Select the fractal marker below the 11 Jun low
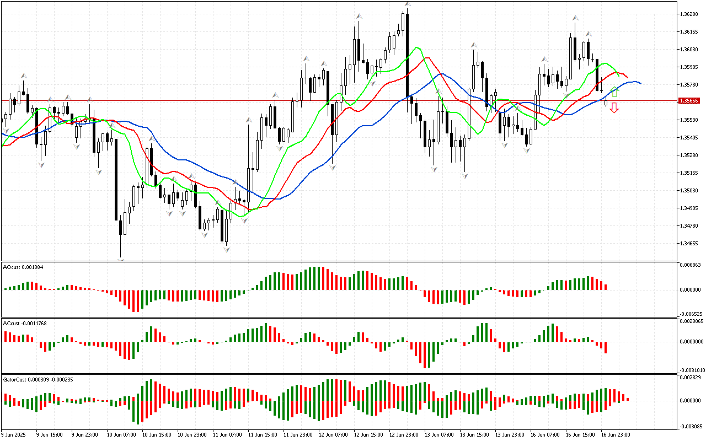This screenshot has height=441, width=706. pyautogui.click(x=226, y=250)
